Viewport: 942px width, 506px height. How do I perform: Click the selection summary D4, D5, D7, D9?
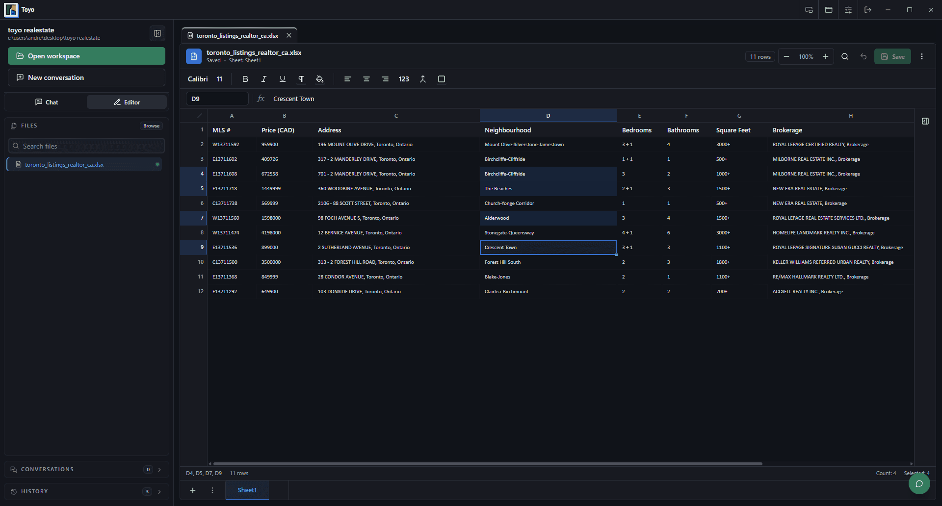[204, 473]
